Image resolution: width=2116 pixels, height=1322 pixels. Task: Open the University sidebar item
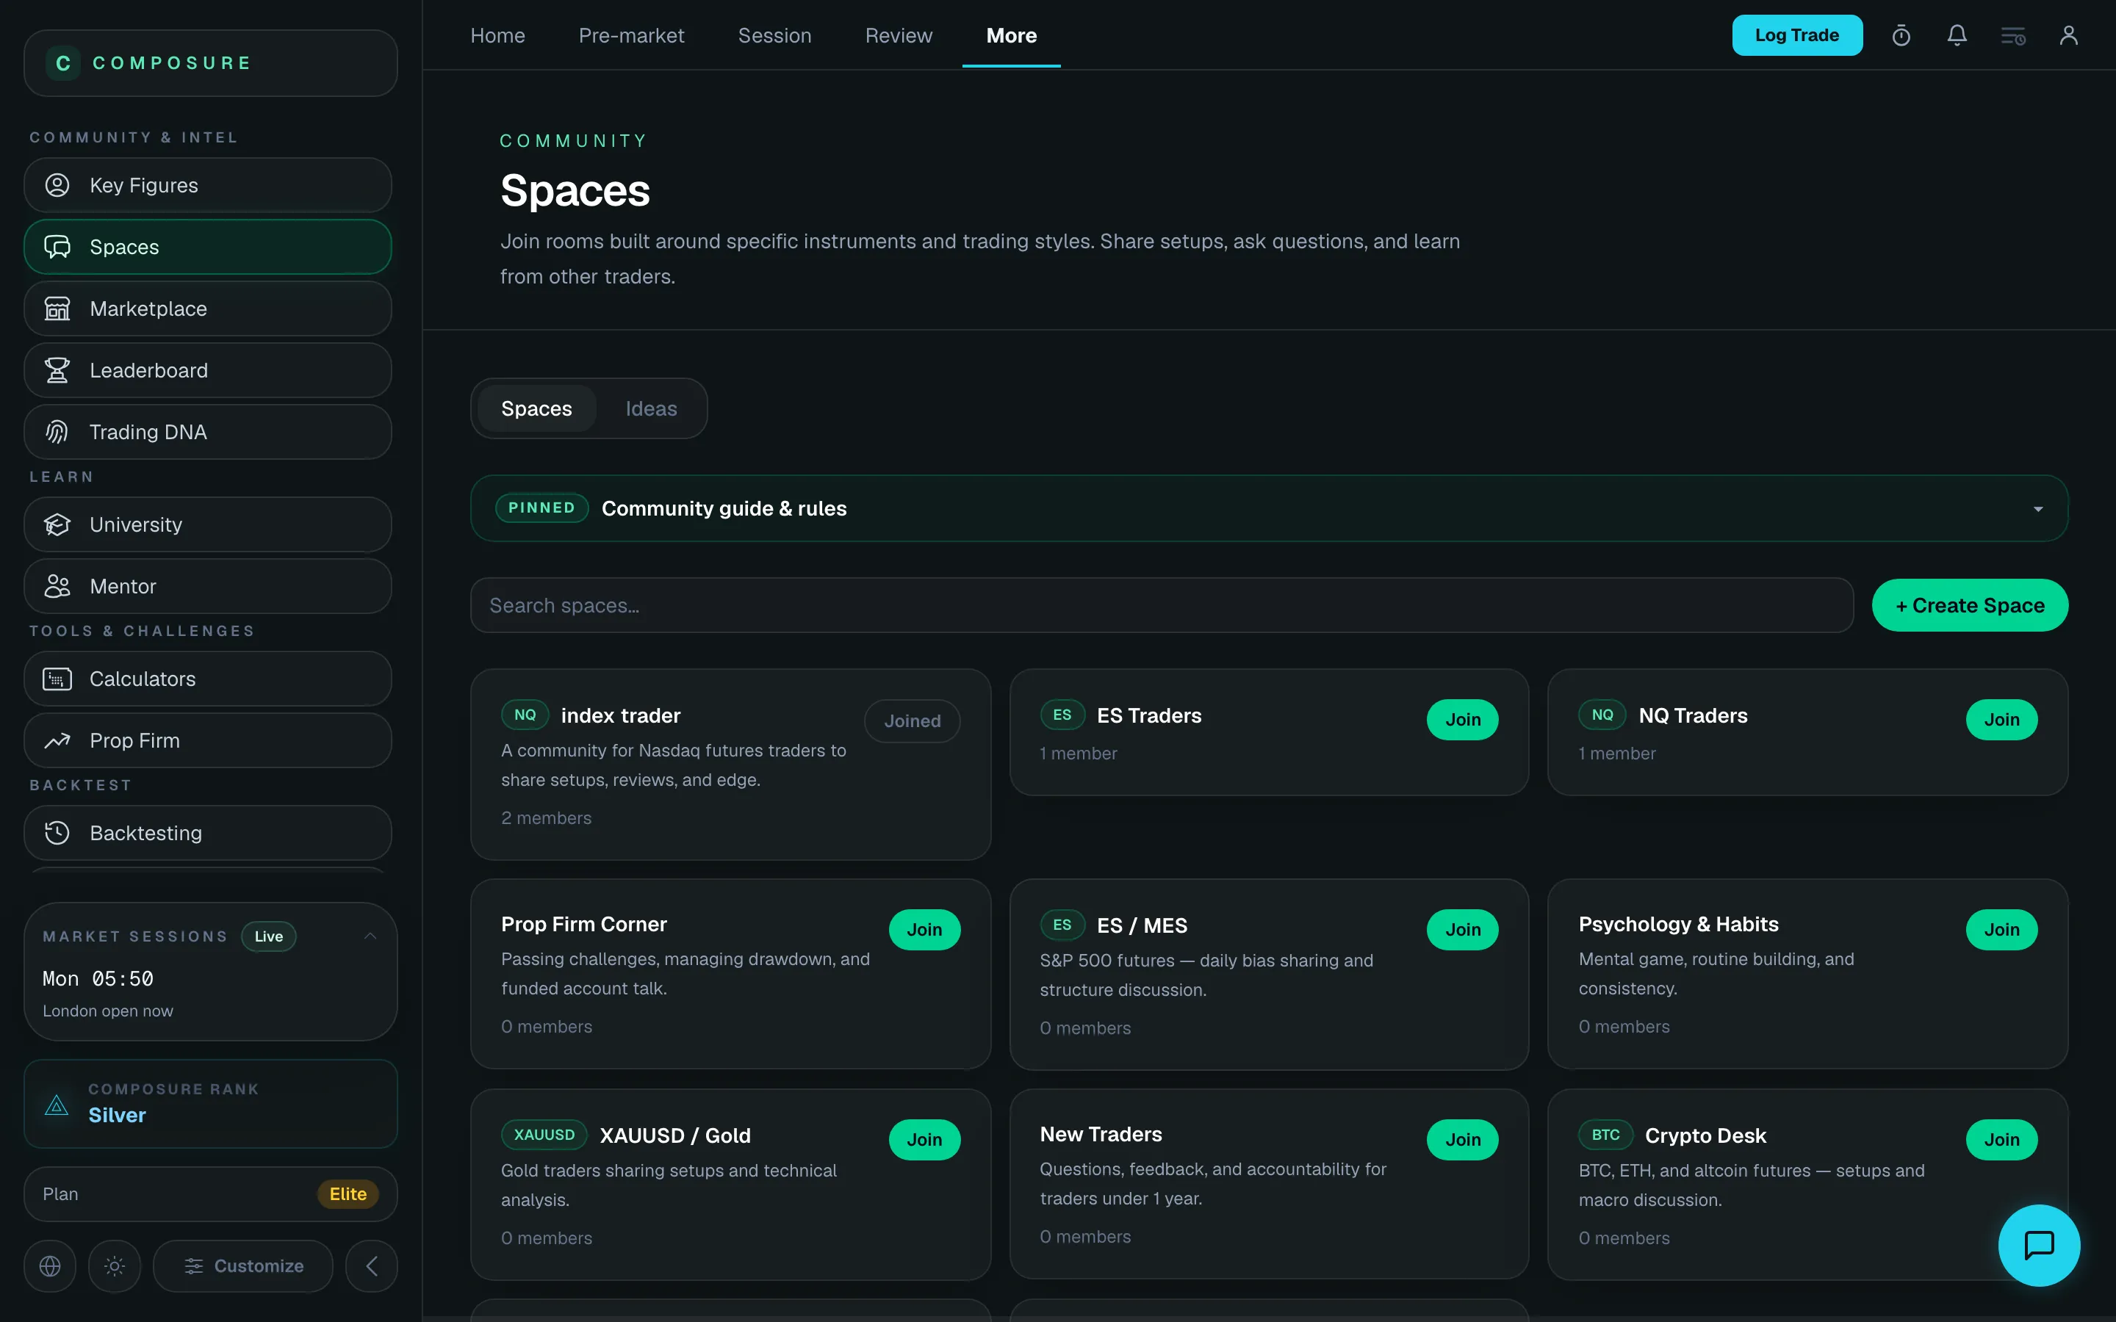(x=207, y=524)
